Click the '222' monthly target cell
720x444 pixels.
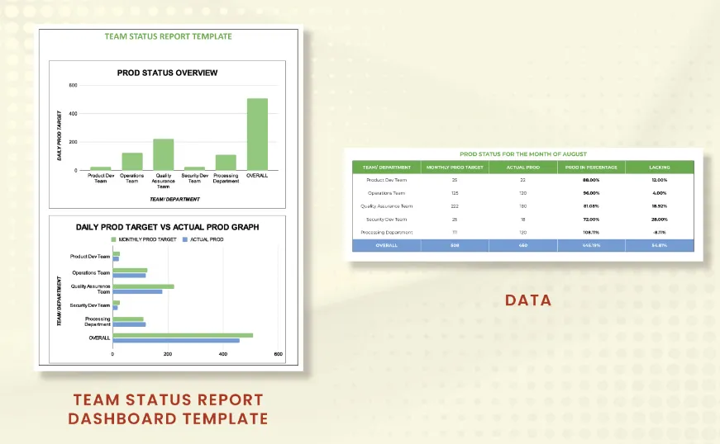(455, 206)
